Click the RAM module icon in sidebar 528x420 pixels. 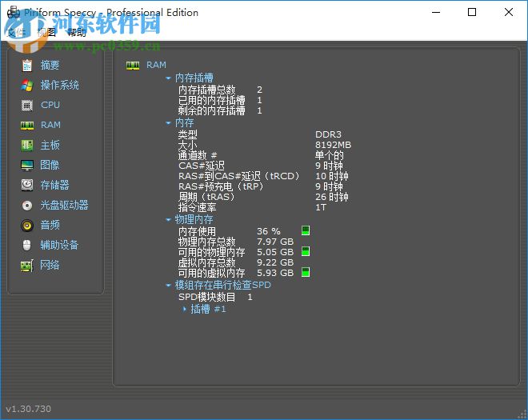(27, 126)
